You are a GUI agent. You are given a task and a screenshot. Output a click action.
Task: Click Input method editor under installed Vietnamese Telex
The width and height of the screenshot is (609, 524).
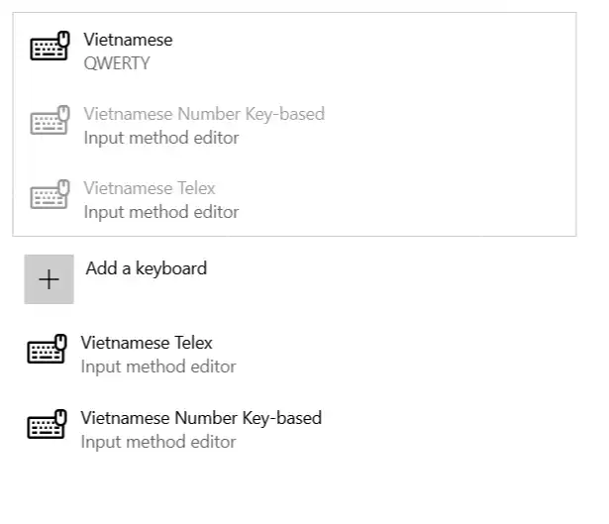coord(158,367)
